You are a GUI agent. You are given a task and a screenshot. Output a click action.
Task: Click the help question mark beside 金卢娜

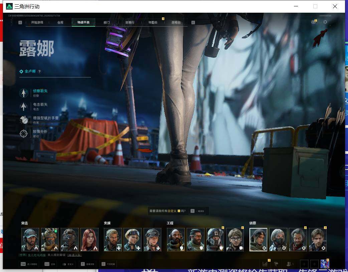[x=39, y=71]
